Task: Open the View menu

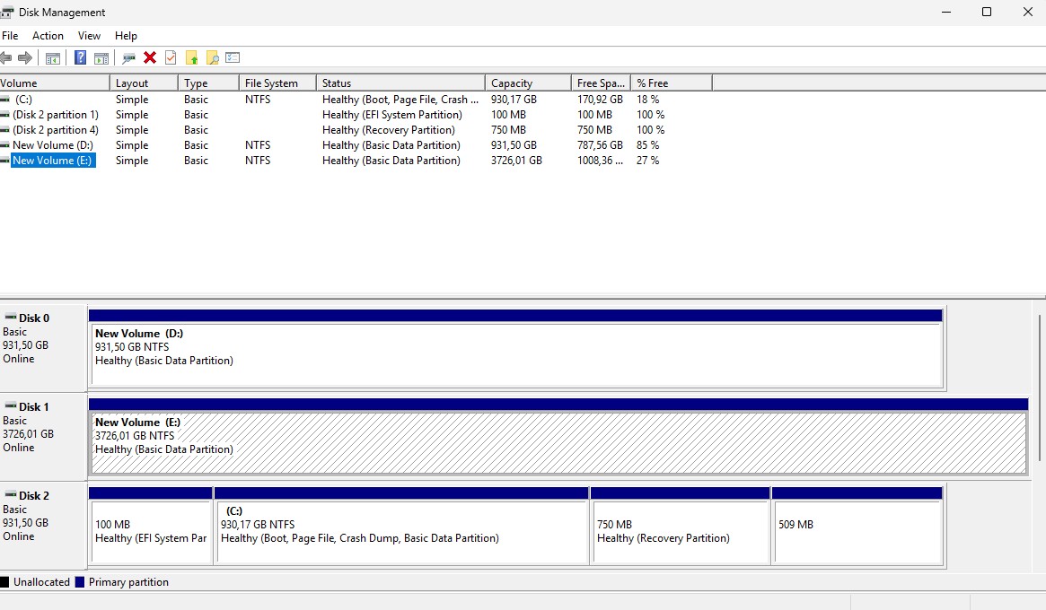Action: (x=89, y=36)
